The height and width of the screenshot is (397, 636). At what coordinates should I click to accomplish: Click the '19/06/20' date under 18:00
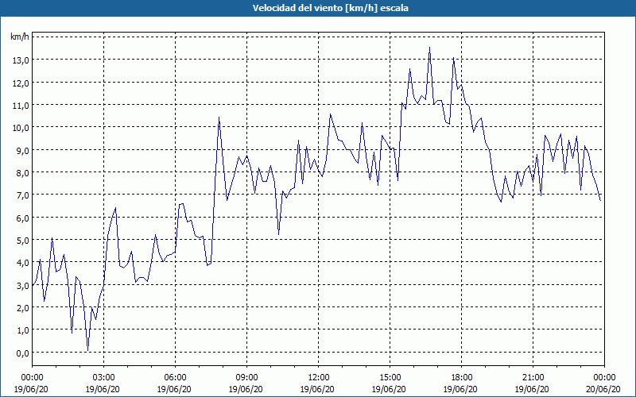coord(460,389)
